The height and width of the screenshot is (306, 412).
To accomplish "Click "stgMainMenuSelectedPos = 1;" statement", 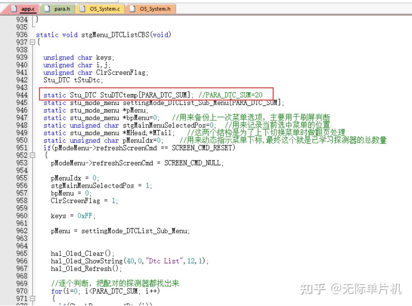I will [101, 185].
